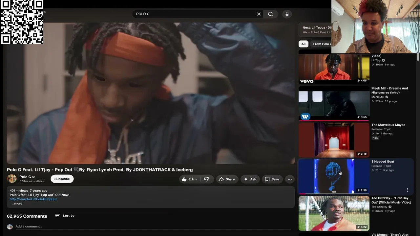Save video to a playlist
420x236 pixels.
(x=272, y=179)
